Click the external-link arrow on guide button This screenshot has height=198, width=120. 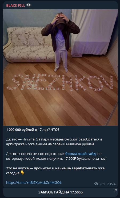[x=115, y=190]
